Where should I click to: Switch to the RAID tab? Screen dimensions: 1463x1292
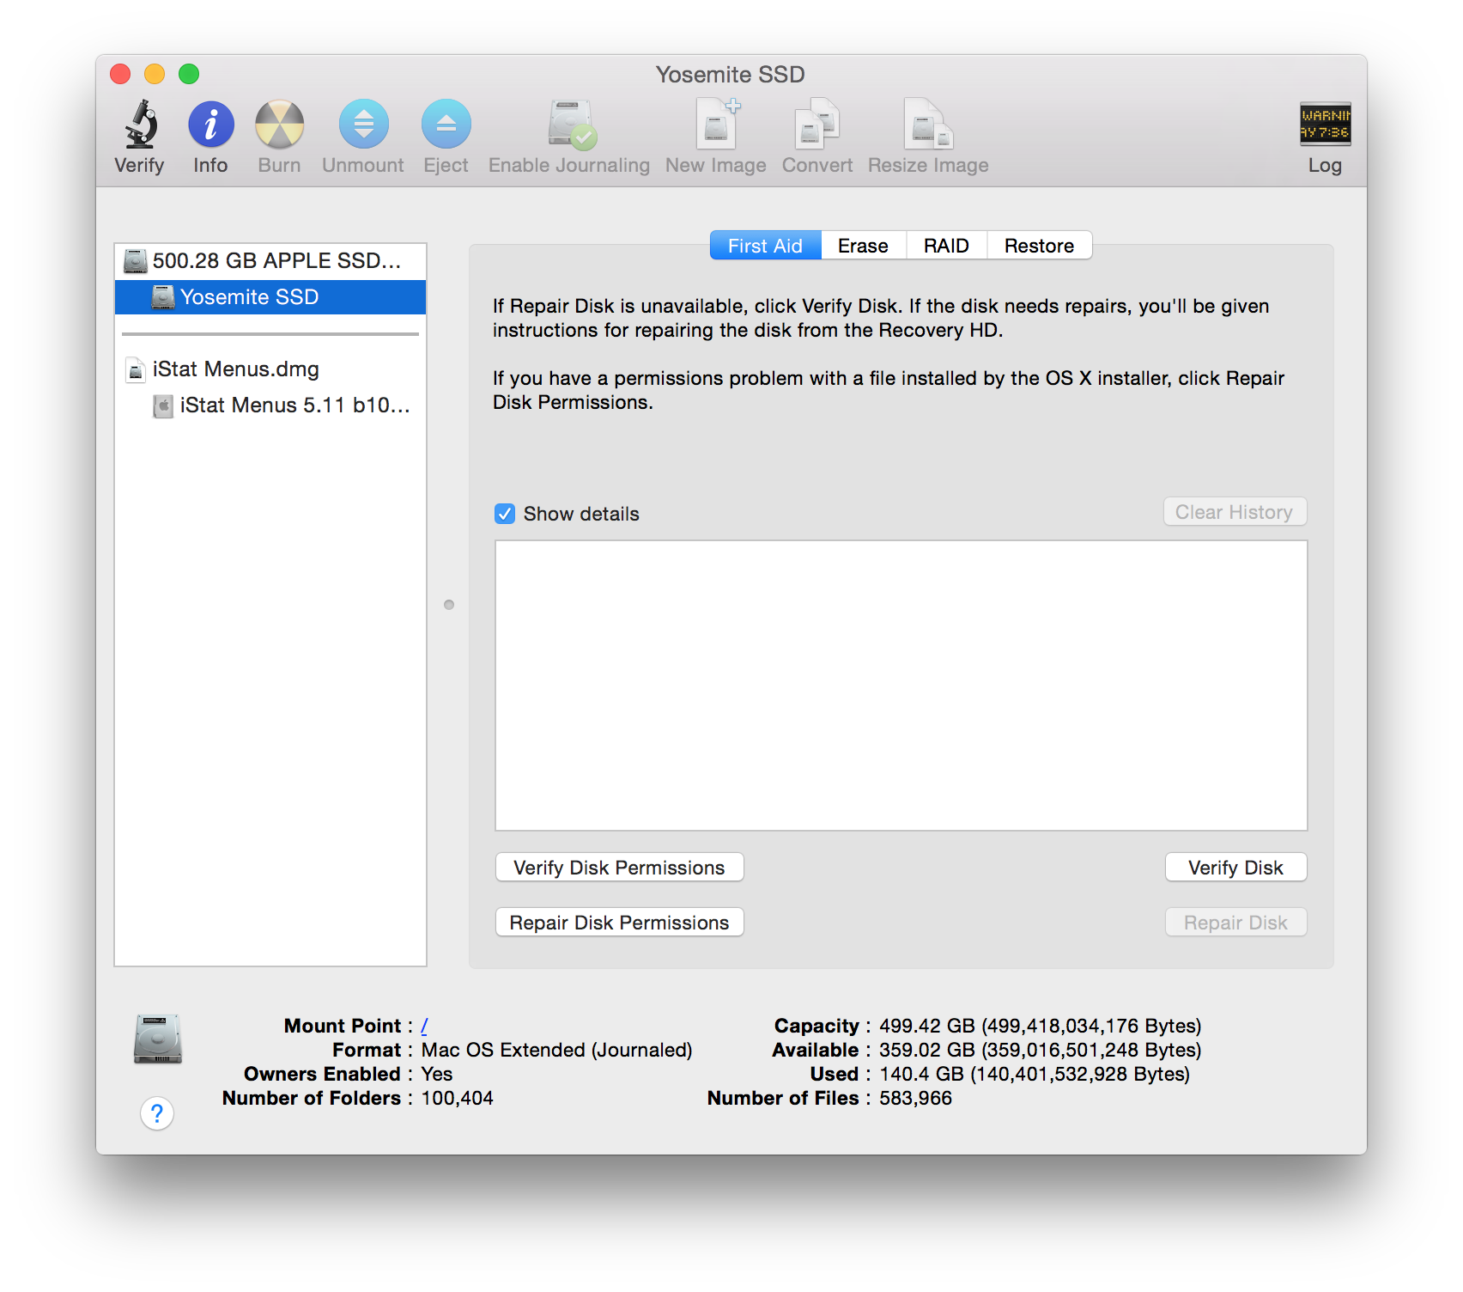pos(946,246)
